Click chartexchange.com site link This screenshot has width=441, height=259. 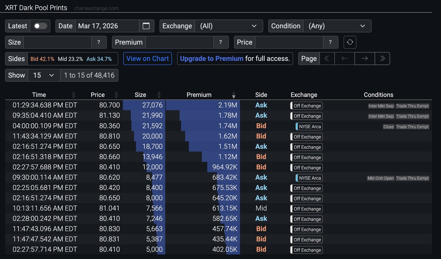(x=96, y=8)
